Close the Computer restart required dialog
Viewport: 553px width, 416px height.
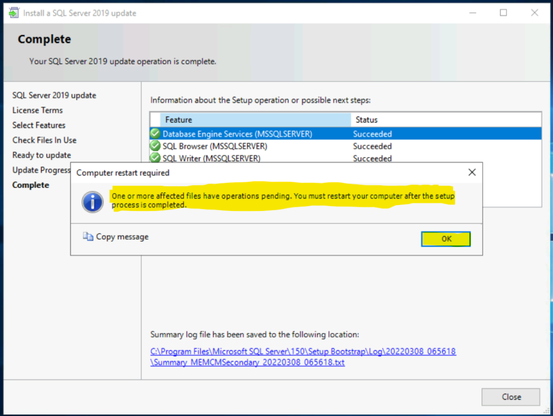pos(472,172)
